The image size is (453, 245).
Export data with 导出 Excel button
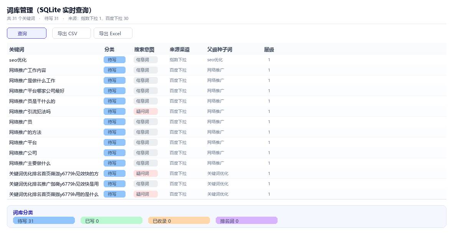tap(113, 33)
